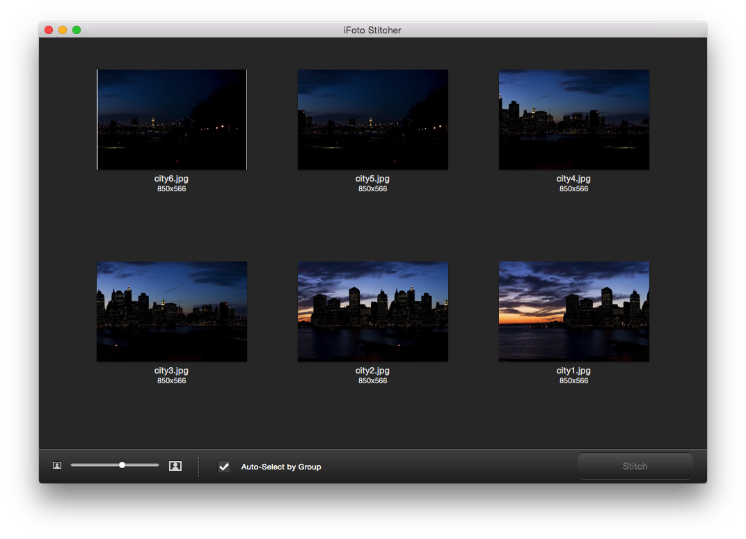The width and height of the screenshot is (746, 539).
Task: Uncheck the Auto-Select by Group checkbox
Action: pyautogui.click(x=224, y=467)
